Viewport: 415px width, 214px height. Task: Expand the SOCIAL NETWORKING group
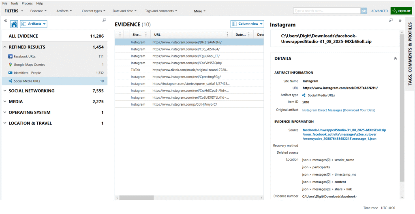tap(5, 91)
